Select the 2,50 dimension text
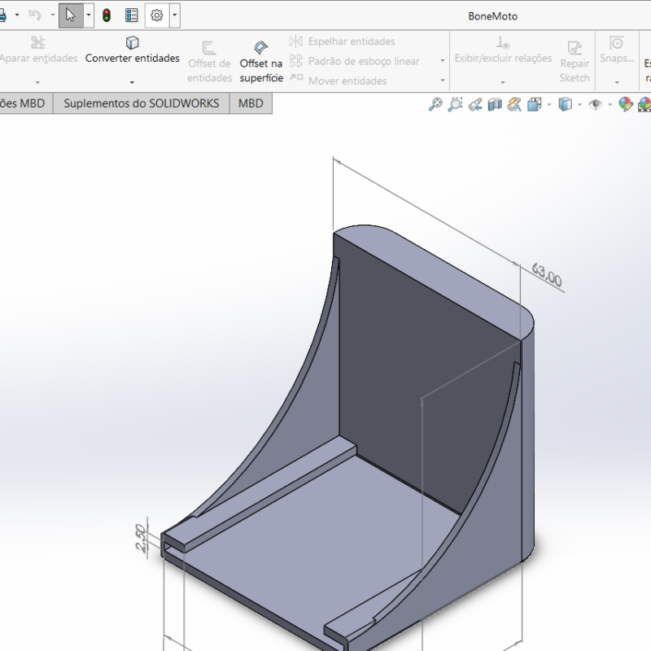The height and width of the screenshot is (651, 651). [141, 538]
